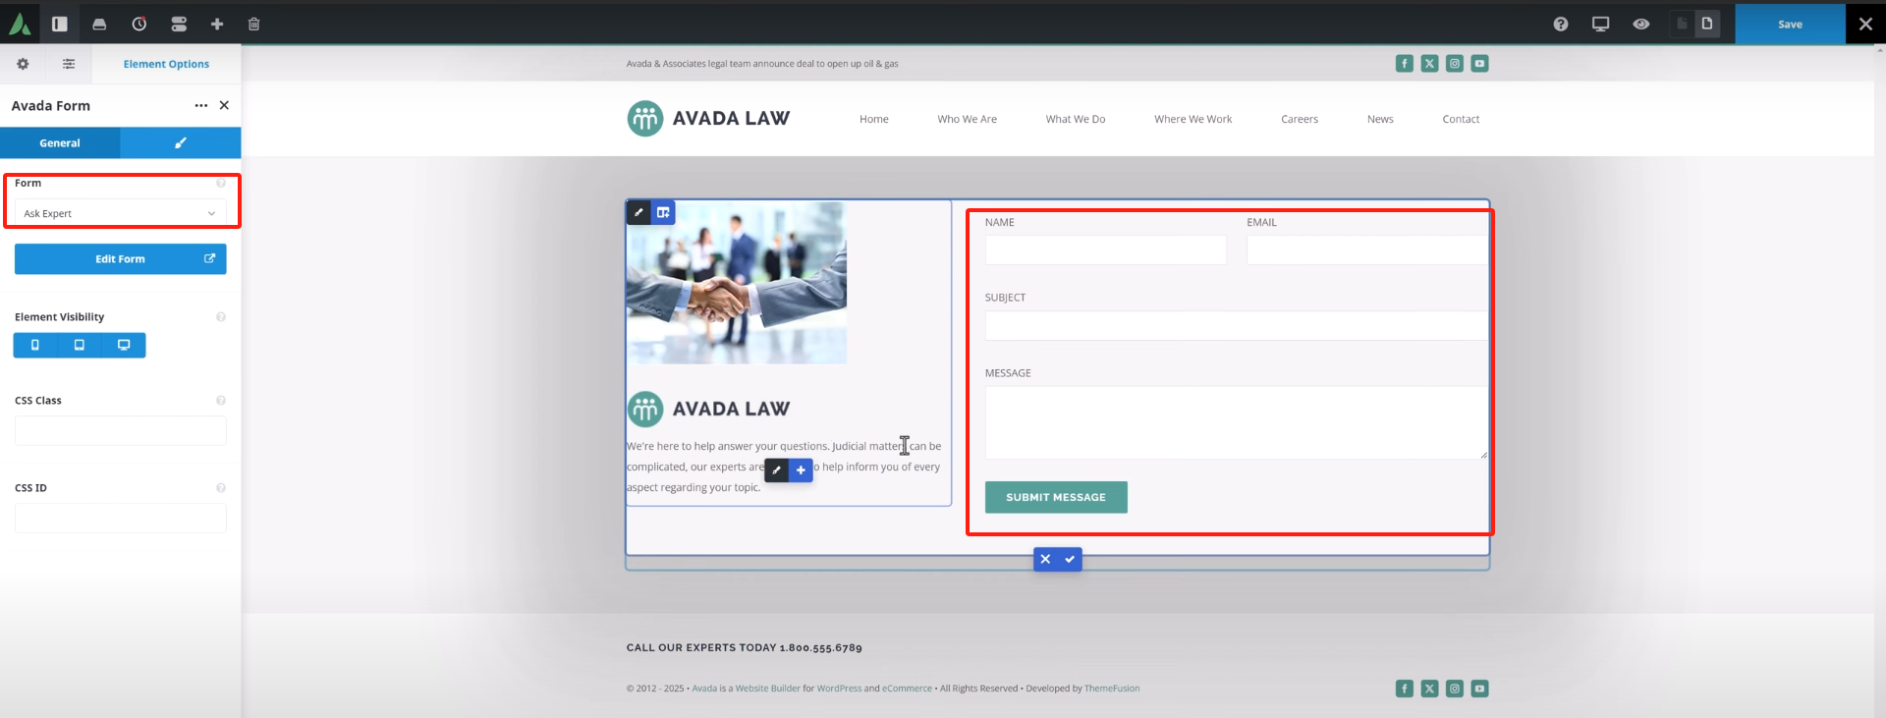Open the News menu item
Viewport: 1886px width, 718px height.
click(x=1380, y=119)
